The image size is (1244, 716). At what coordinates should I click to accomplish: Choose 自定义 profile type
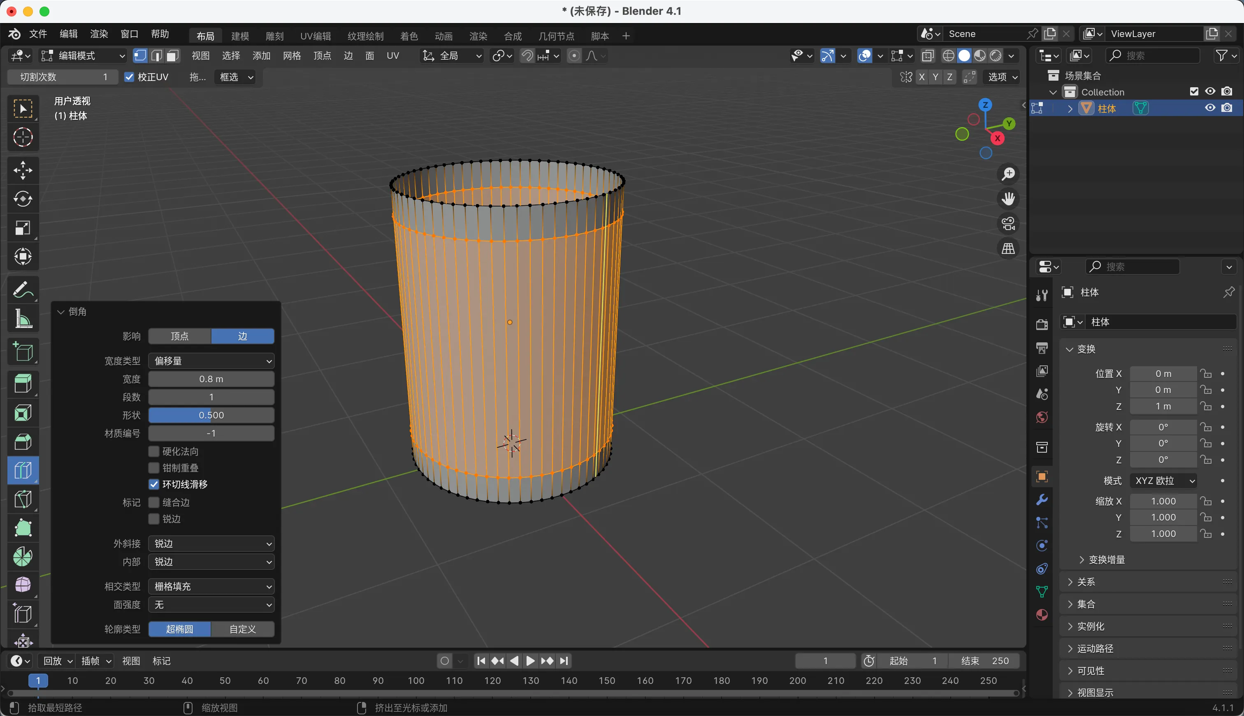point(242,630)
